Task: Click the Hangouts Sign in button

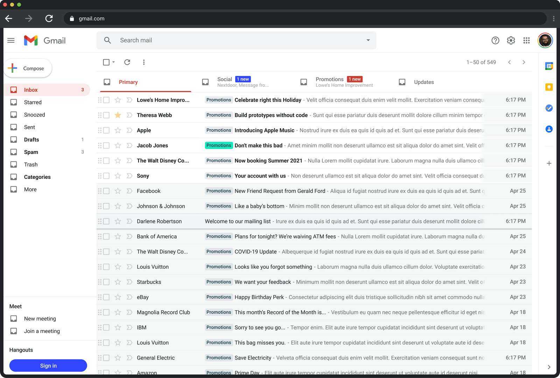Action: pyautogui.click(x=48, y=365)
